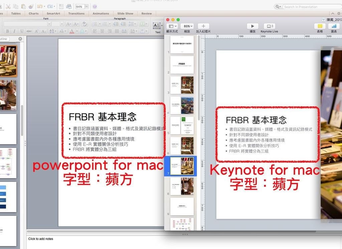The height and width of the screenshot is (249, 342).
Task: Open the PowerPoint Help question-mark icon
Action: (x=95, y=7)
